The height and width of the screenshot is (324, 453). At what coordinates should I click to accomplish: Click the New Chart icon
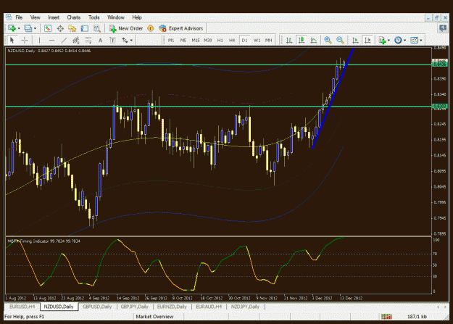[x=12, y=28]
